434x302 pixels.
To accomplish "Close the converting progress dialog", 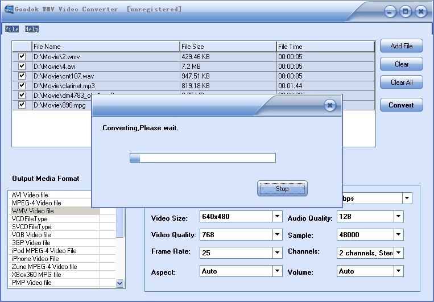I will 330,105.
